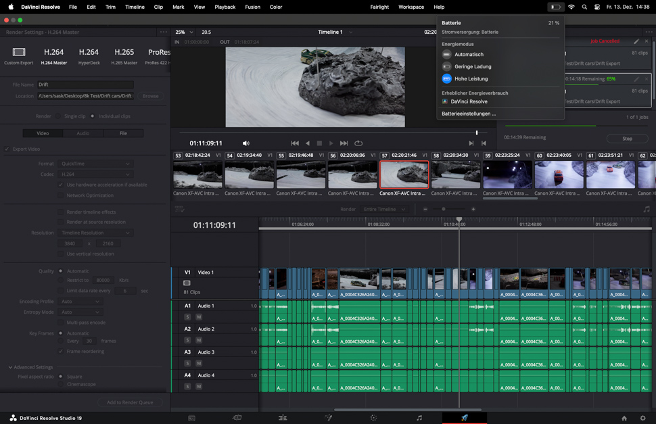Viewport: 656px width, 424px height.
Task: Click the go to previous clip icon
Action: click(x=484, y=143)
